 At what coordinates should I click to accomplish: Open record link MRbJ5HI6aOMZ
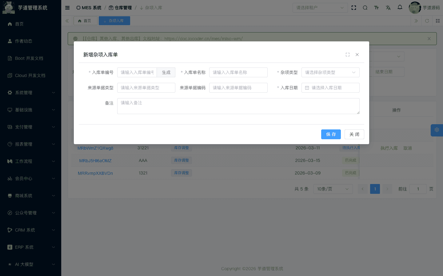click(95, 160)
